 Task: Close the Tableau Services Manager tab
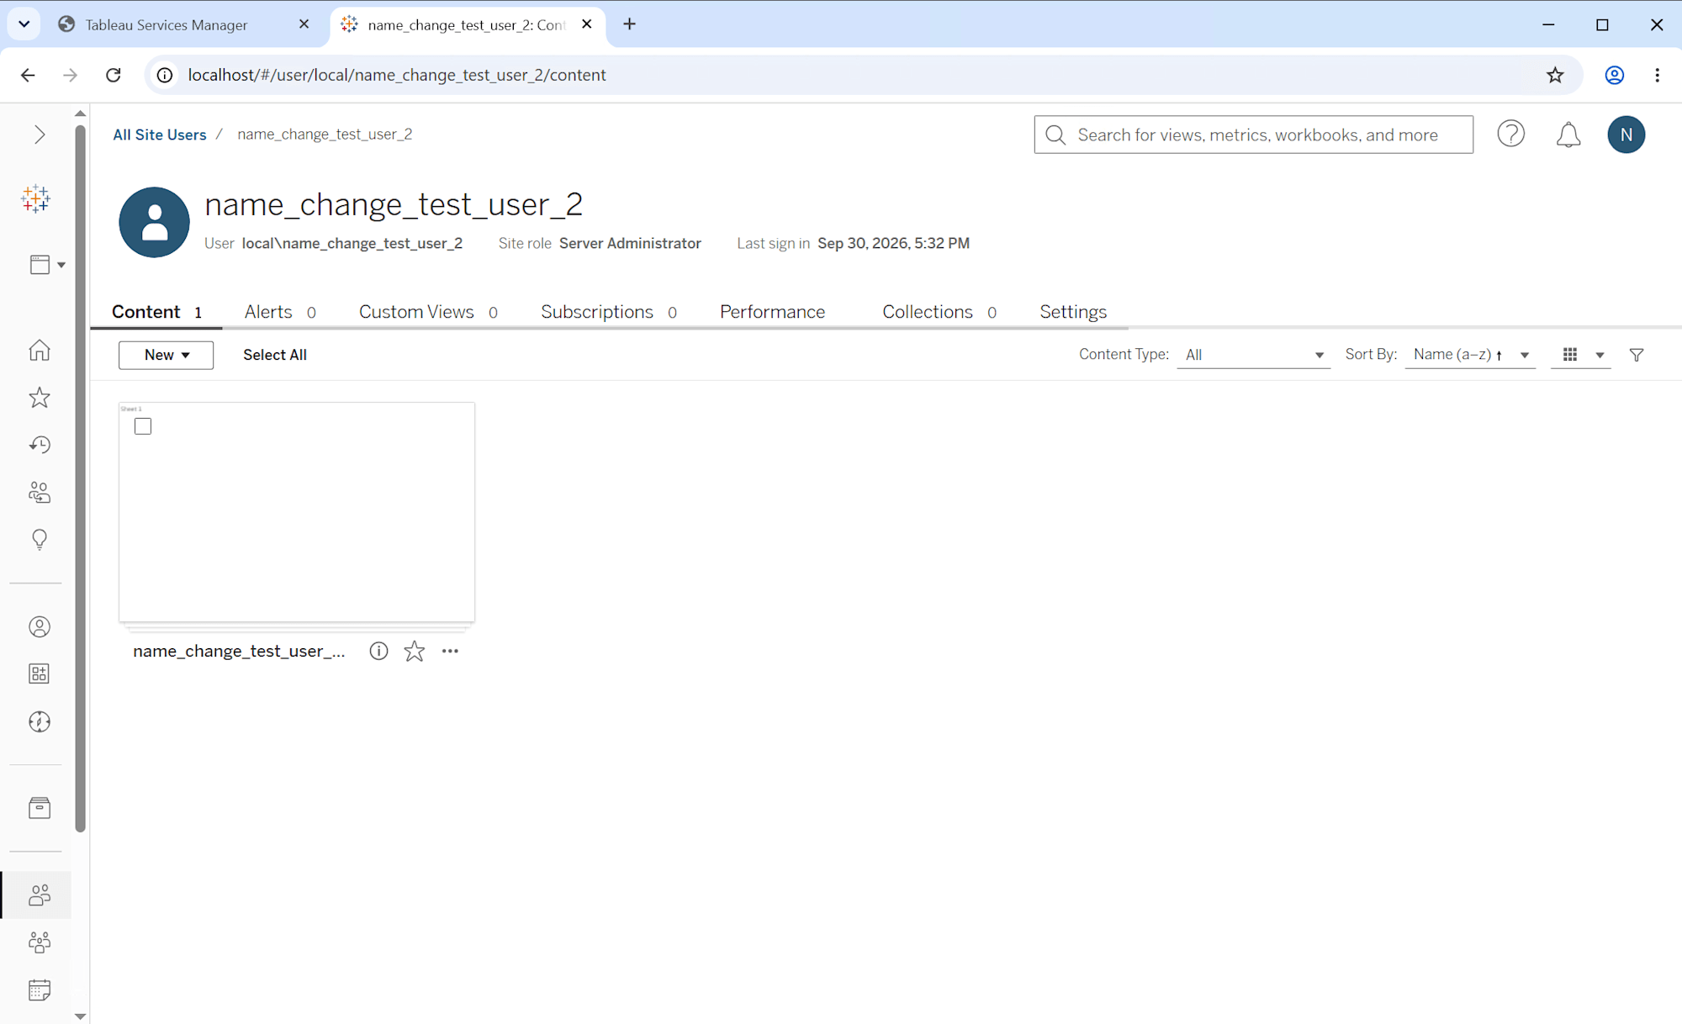point(304,24)
